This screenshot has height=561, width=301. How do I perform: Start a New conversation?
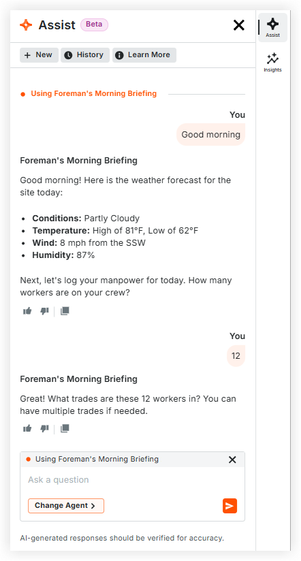[39, 55]
